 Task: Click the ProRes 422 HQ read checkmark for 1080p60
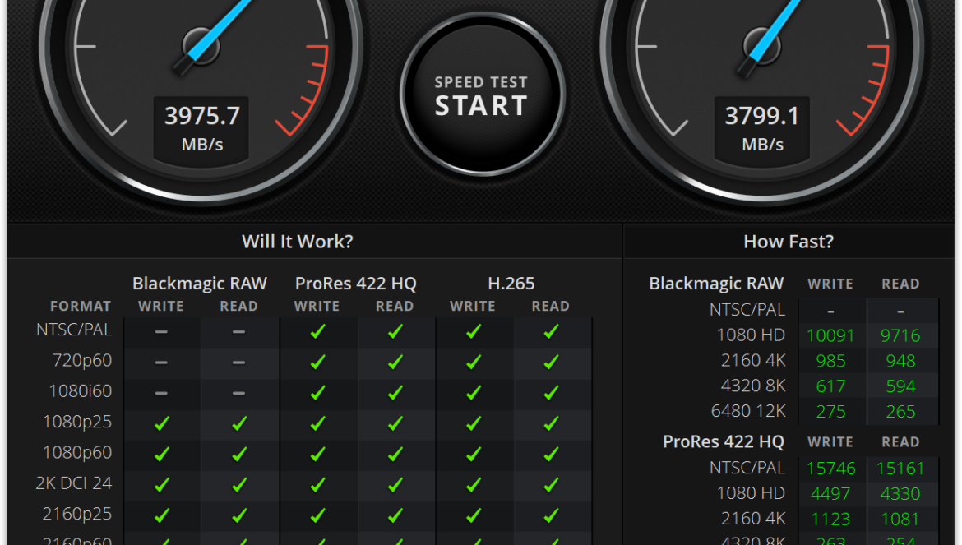point(395,455)
